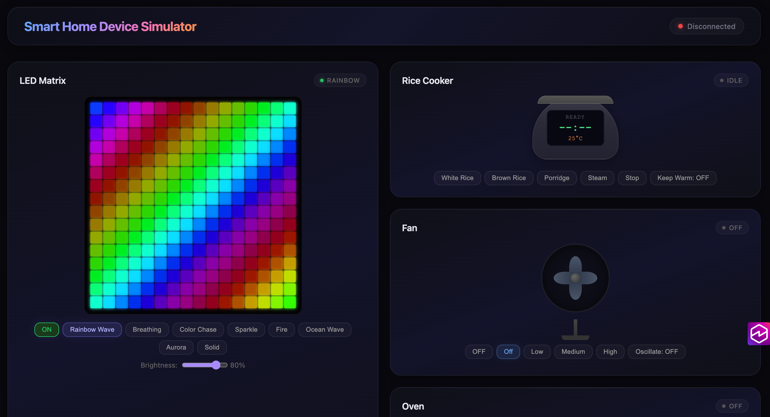Image resolution: width=770 pixels, height=417 pixels.
Task: Turn fan power using uppercase OFF button
Action: click(x=479, y=352)
